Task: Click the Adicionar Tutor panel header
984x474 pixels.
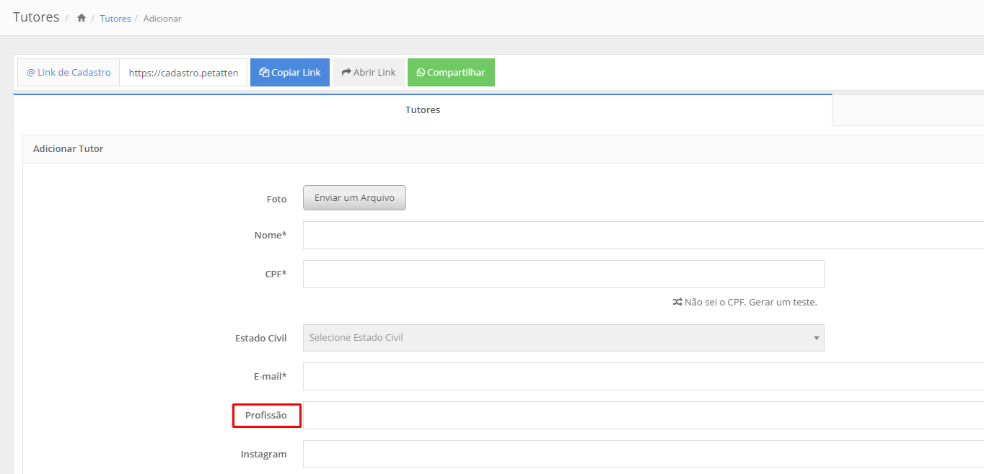Action: point(69,149)
